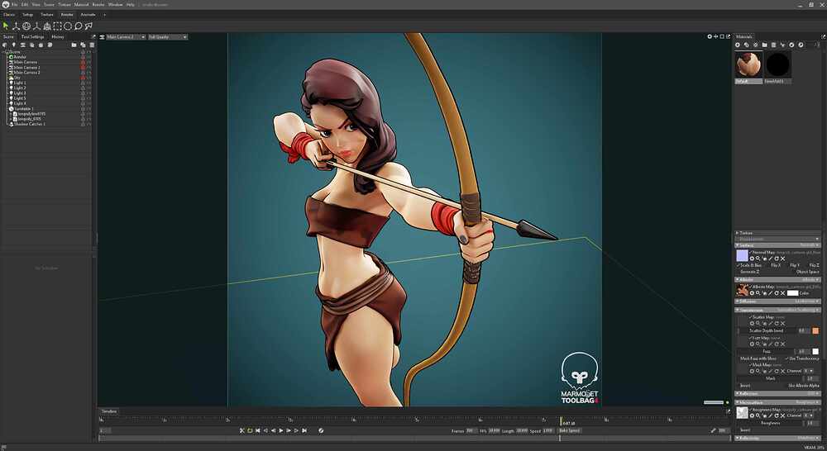The width and height of the screenshot is (827, 451).
Task: Select Main Camera 1 in scene tree
Action: coord(26,68)
